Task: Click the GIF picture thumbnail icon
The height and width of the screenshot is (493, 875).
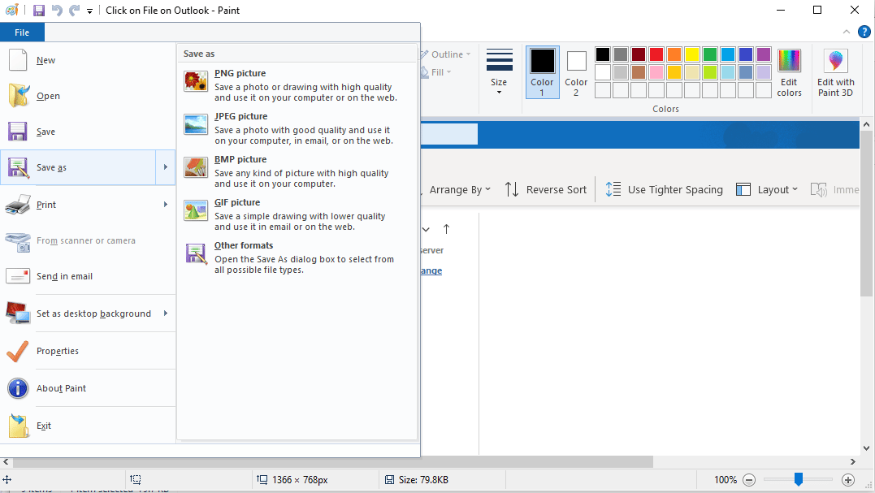Action: click(x=196, y=210)
